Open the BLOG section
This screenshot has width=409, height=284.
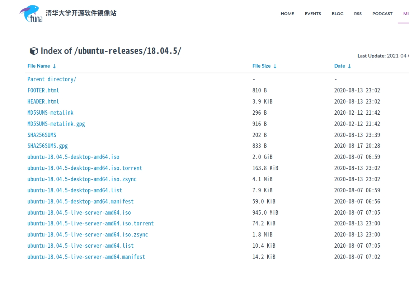(x=337, y=14)
